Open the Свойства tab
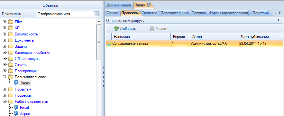 (x=149, y=13)
